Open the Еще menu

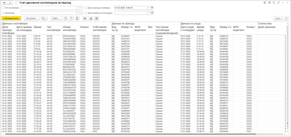tap(278, 18)
